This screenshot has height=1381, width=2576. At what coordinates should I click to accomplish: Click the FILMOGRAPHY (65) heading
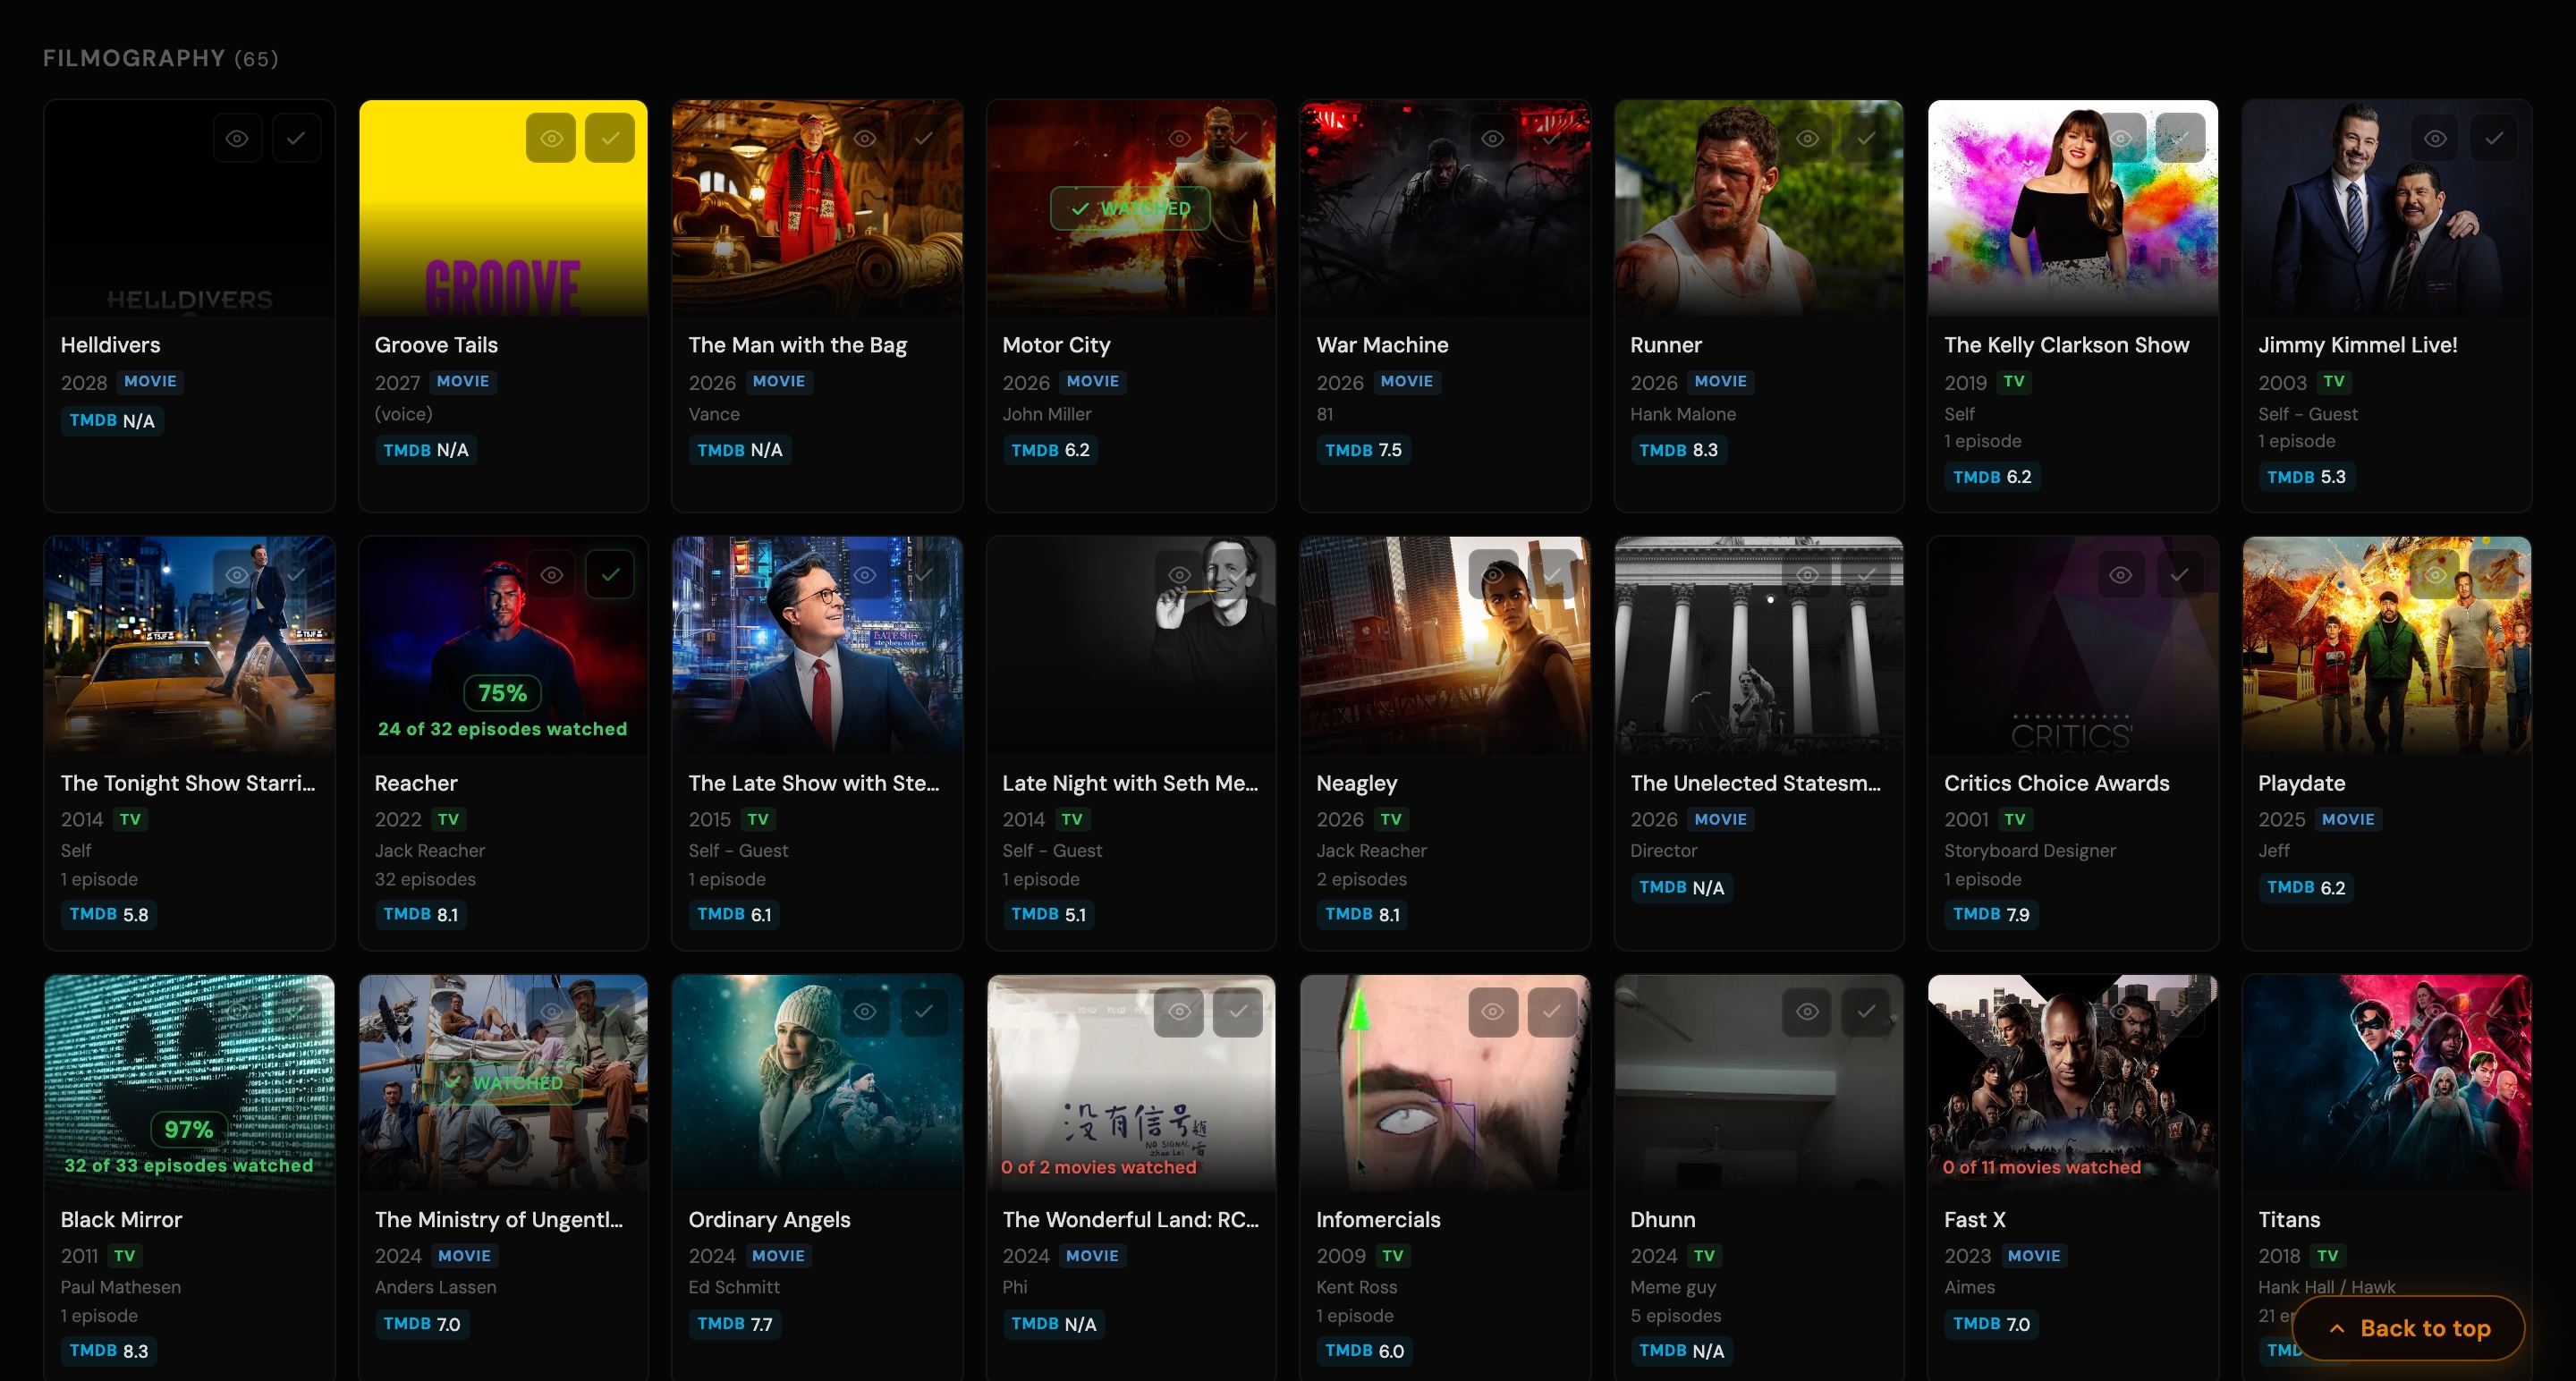[x=160, y=58]
